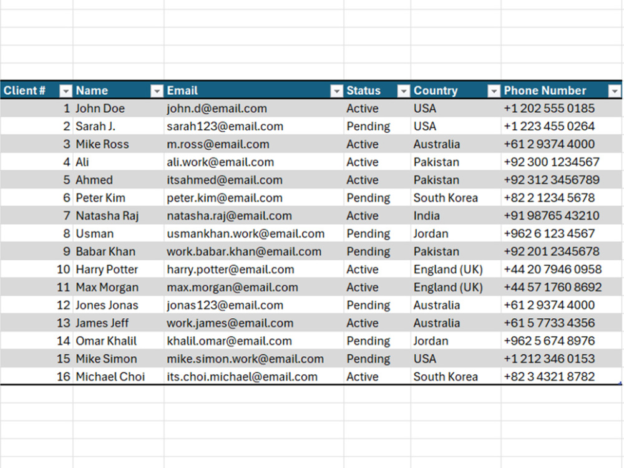
Task: Select the Jones Jonas name cell
Action: tap(118, 305)
